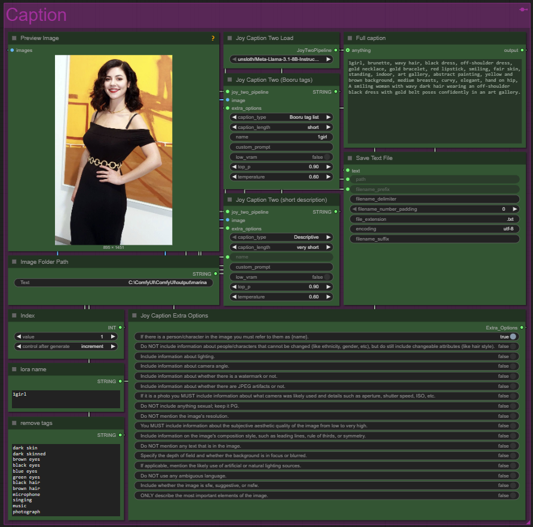This screenshot has width=533, height=527.
Task: Collapse the Full caption node square icon
Action: [350, 38]
